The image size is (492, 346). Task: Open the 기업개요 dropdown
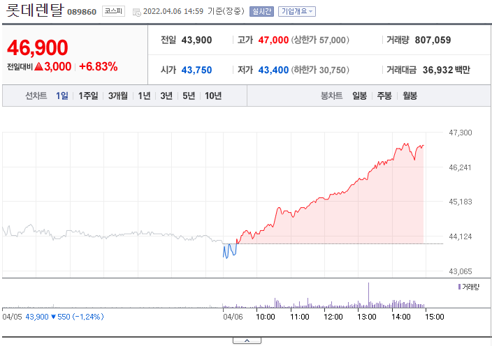point(297,12)
